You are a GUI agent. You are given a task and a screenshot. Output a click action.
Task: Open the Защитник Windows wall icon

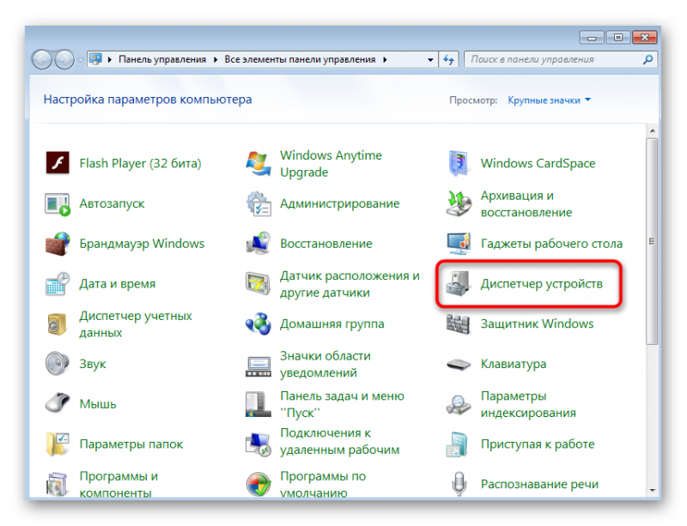(459, 324)
